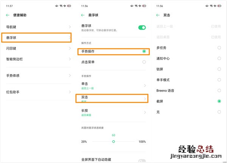This screenshot has width=227, height=163.
Task: Open the 红包助手 settings
Action: point(38,92)
